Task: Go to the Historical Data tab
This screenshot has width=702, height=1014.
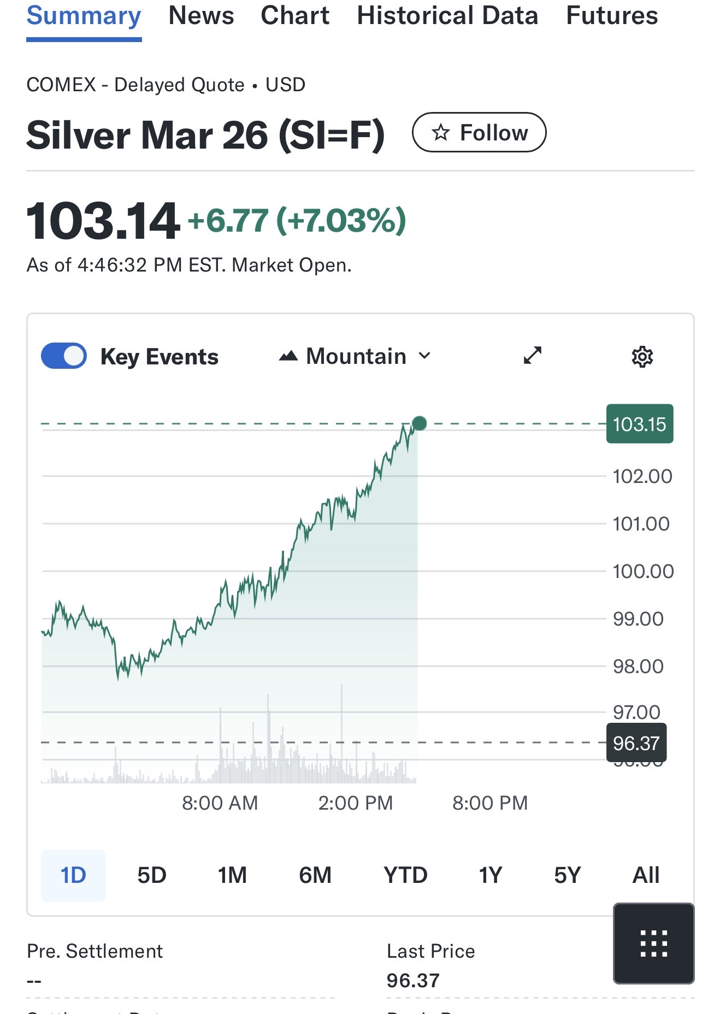Action: [x=447, y=16]
